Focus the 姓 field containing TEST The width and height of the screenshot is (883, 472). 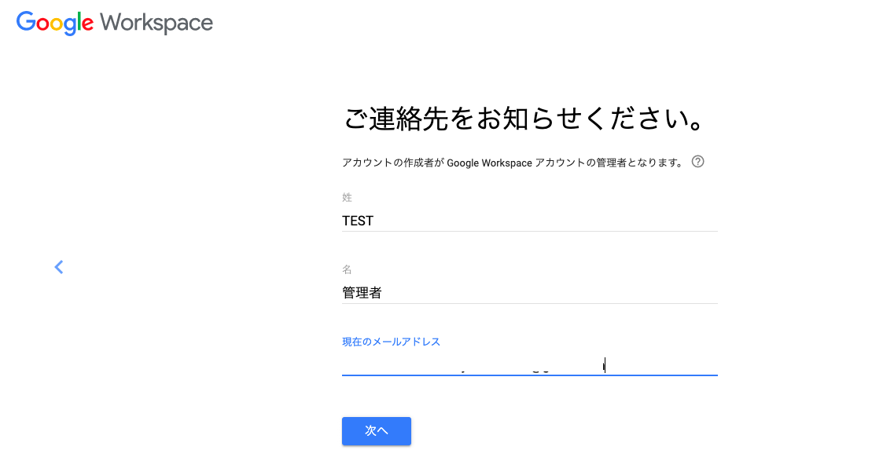coord(529,221)
